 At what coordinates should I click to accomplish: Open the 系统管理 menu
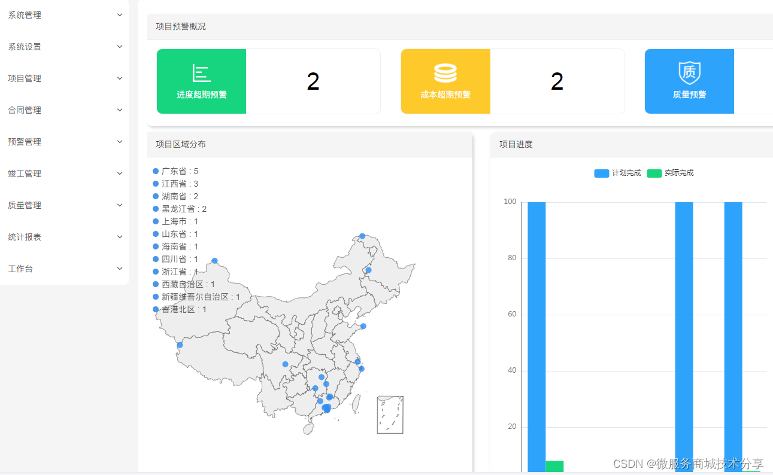pyautogui.click(x=64, y=15)
